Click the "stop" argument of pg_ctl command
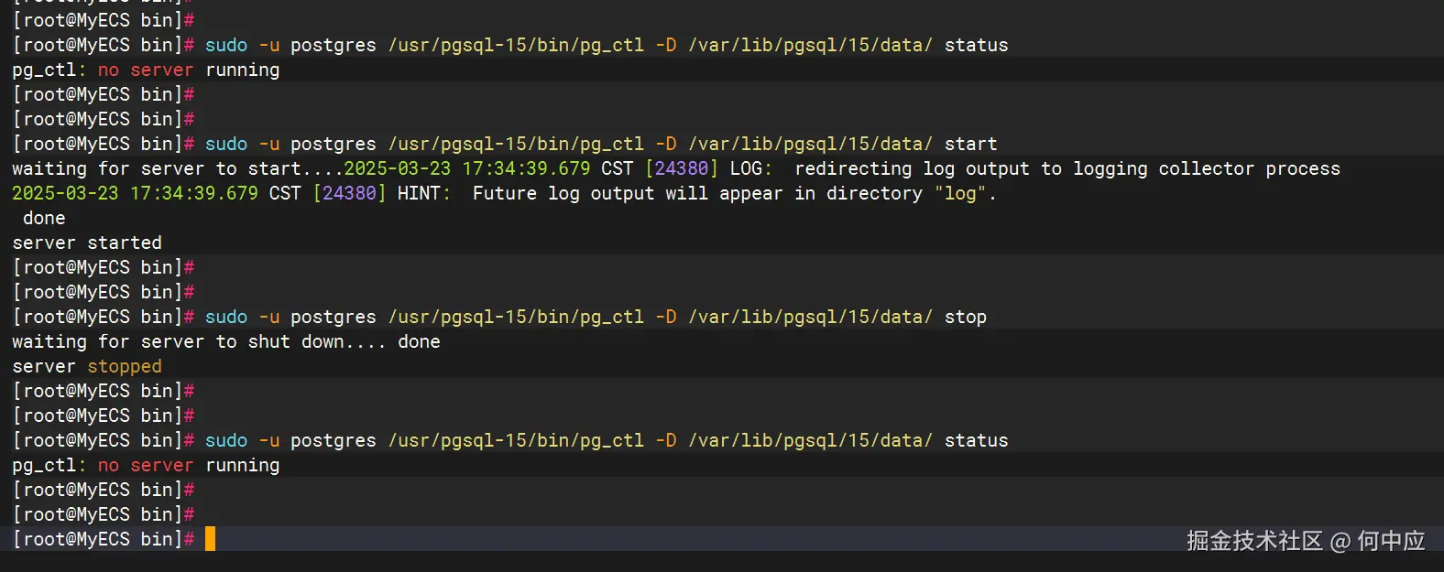The width and height of the screenshot is (1444, 572). [x=965, y=317]
